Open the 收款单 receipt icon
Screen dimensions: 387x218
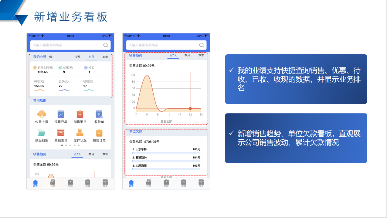pos(99,114)
